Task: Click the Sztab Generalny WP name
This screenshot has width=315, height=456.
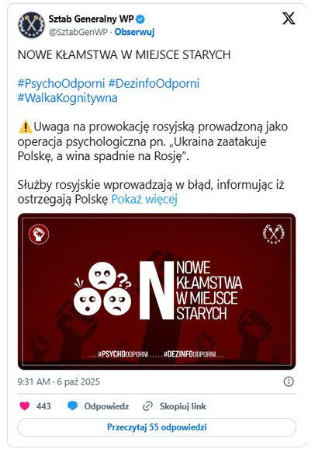Action: 91,19
